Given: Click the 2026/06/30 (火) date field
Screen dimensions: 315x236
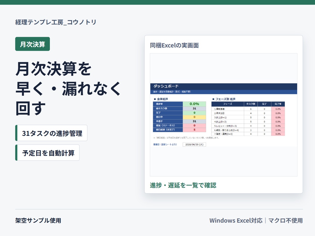Looking at the screenshot, I should (194, 144).
